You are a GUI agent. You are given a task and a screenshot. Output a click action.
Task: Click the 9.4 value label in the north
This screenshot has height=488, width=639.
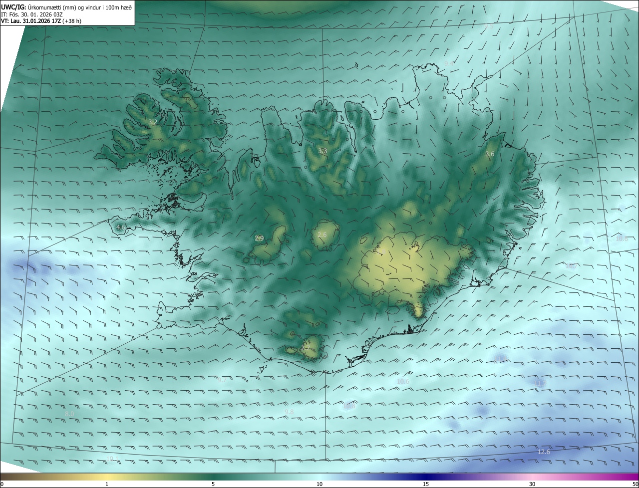pos(449,64)
